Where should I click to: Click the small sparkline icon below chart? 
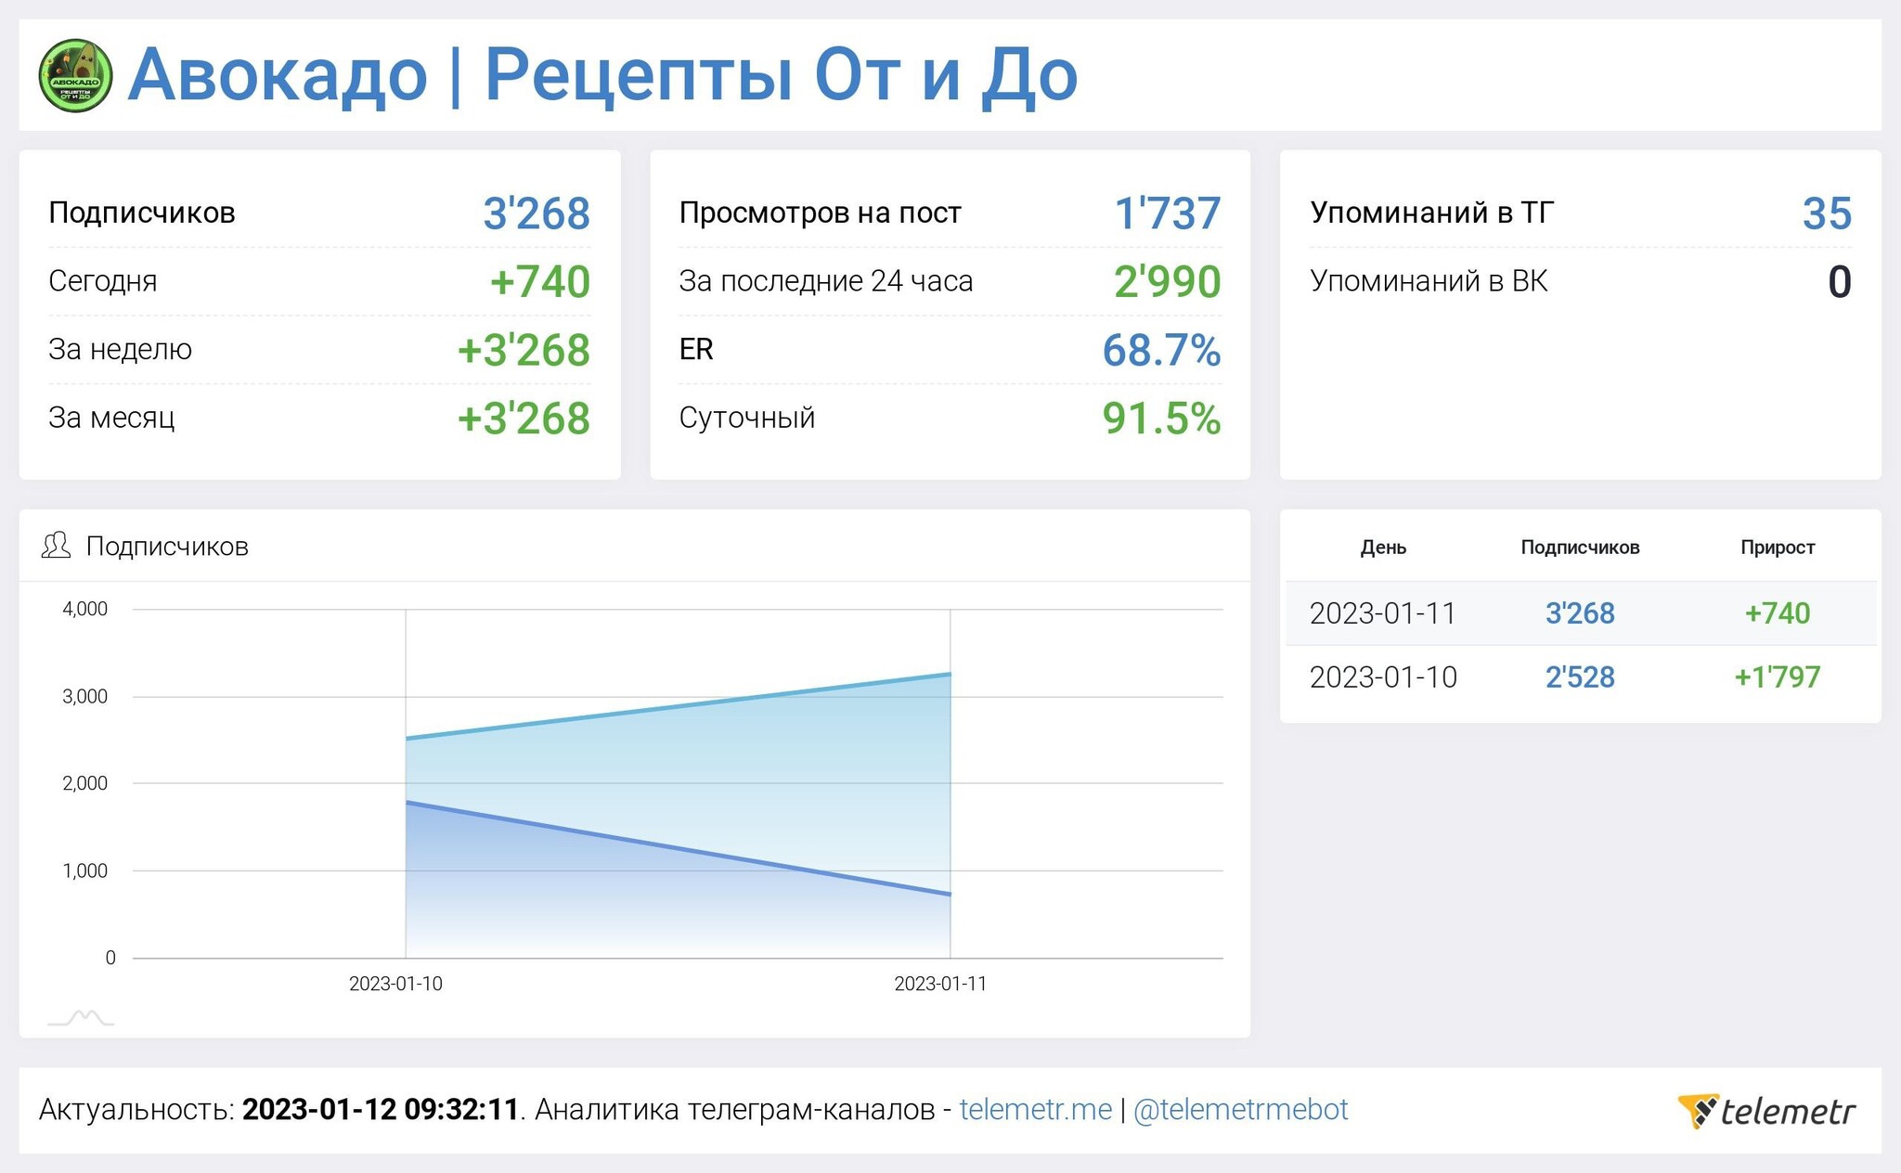tap(81, 1017)
